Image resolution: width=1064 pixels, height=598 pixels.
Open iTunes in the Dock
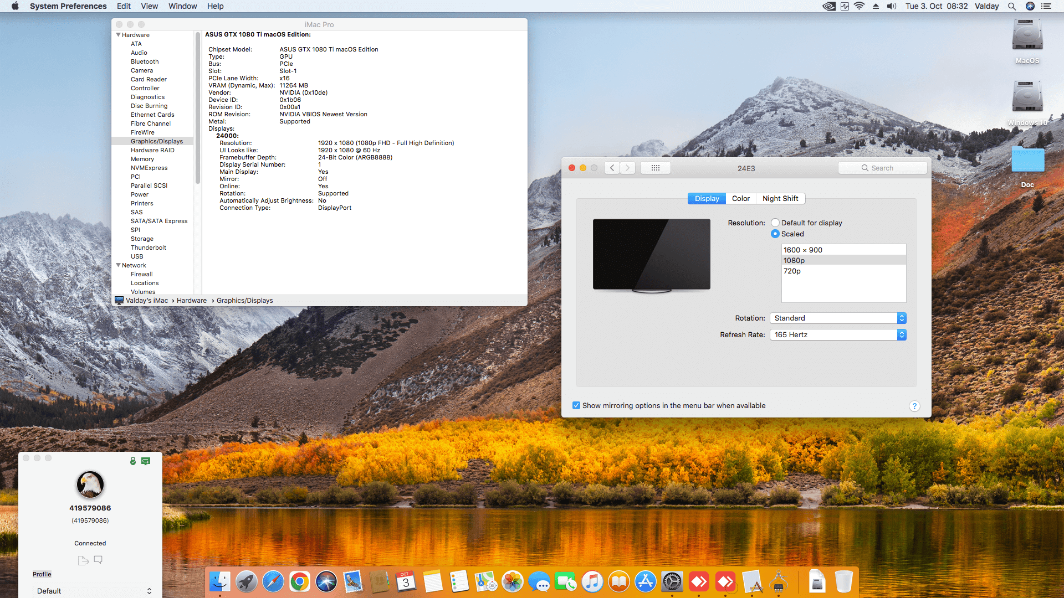pos(592,582)
